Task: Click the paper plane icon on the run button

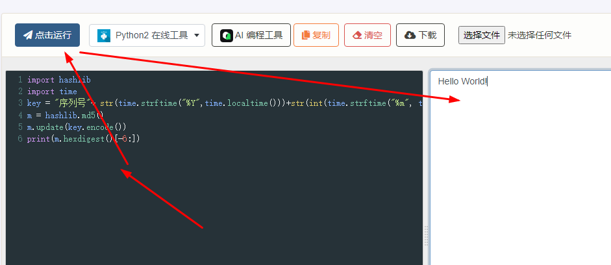Action: 28,35
